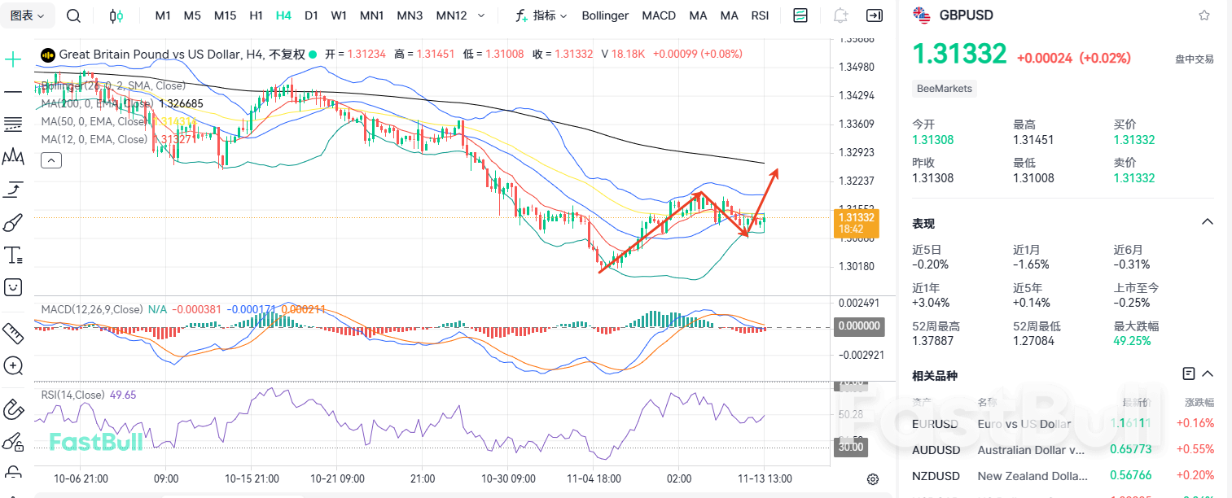Open the symbol search magnifier
The width and height of the screenshot is (1232, 498).
coord(73,15)
